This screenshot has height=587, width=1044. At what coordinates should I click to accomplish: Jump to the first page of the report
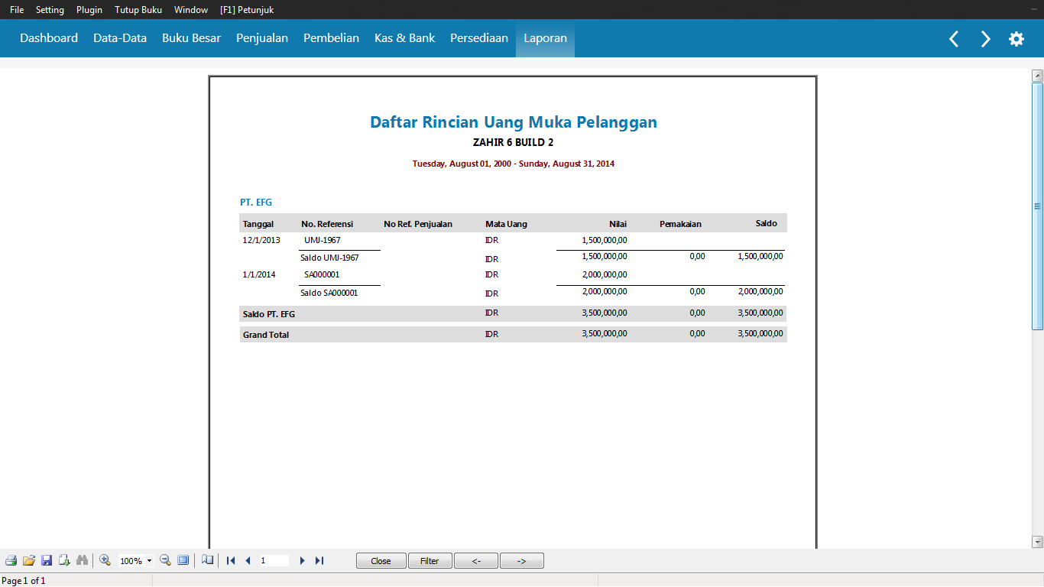pyautogui.click(x=231, y=560)
